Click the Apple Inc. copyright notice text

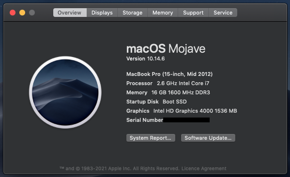coord(120,168)
